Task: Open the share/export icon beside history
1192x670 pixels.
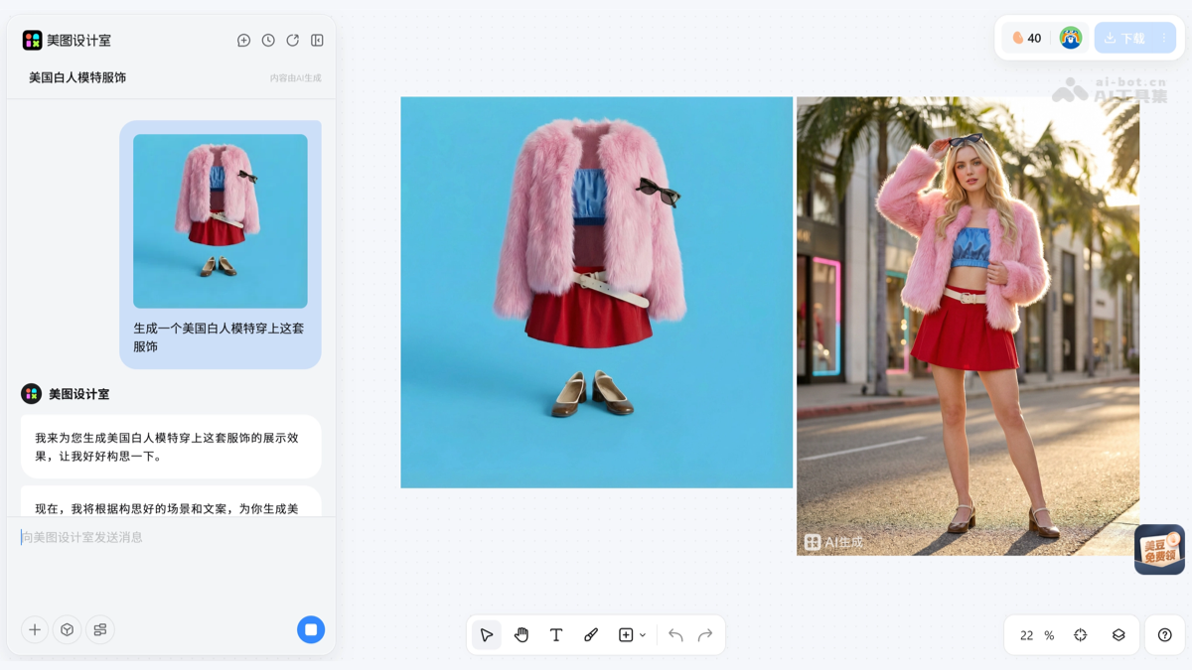Action: [x=292, y=40]
